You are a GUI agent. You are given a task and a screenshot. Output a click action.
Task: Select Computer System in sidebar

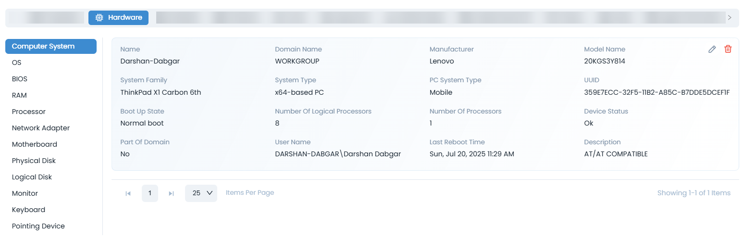coord(50,47)
